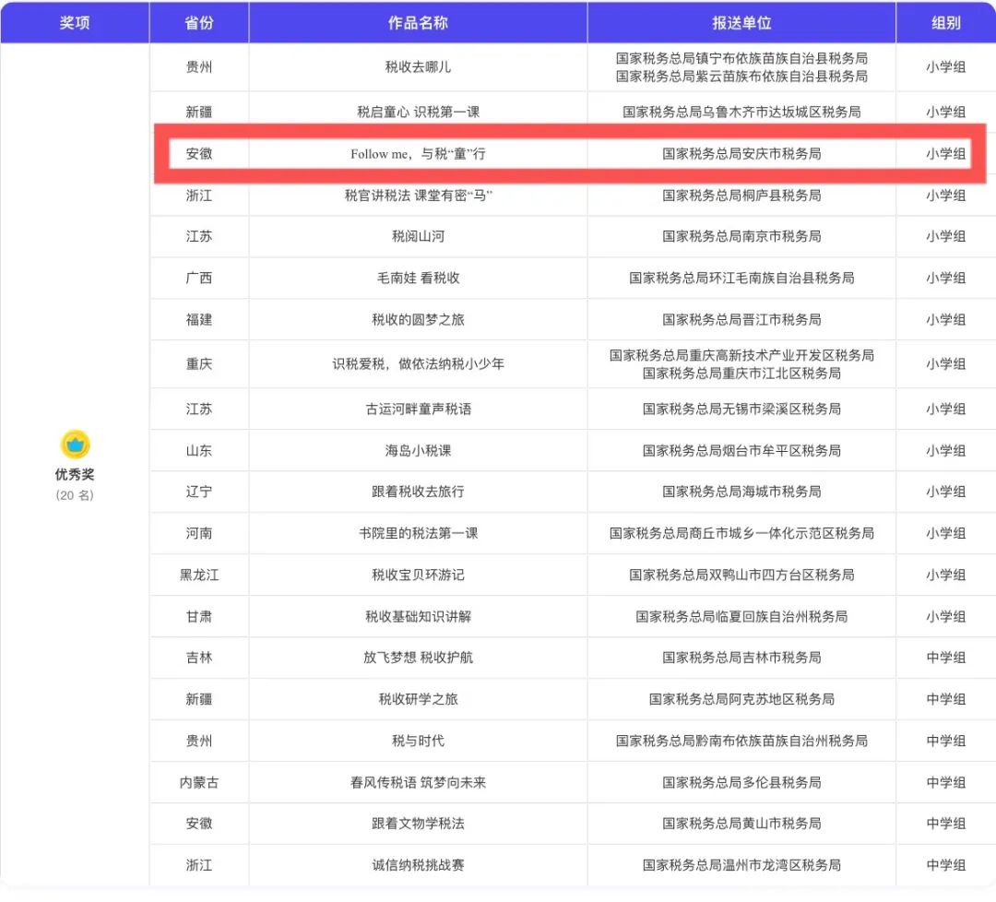Click 国家税务总局南京市税务局 cell

741,236
